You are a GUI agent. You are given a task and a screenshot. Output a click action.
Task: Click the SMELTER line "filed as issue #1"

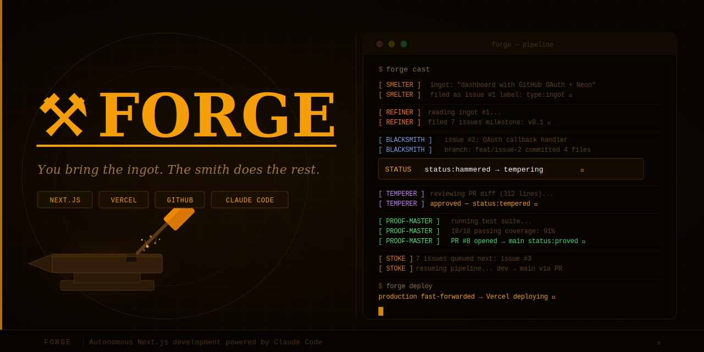click(475, 95)
